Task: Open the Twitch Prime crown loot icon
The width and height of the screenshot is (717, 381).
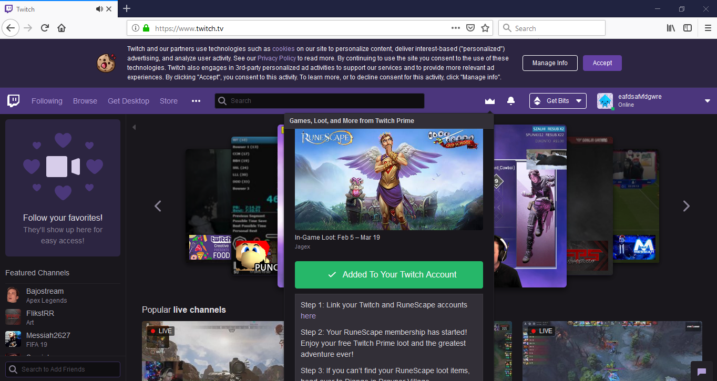Action: pos(490,101)
